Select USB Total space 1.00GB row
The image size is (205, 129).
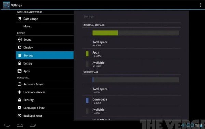tap(132, 90)
